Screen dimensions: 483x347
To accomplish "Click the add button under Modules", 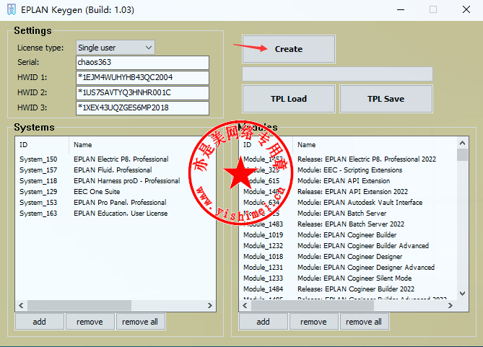I will pyautogui.click(x=264, y=322).
